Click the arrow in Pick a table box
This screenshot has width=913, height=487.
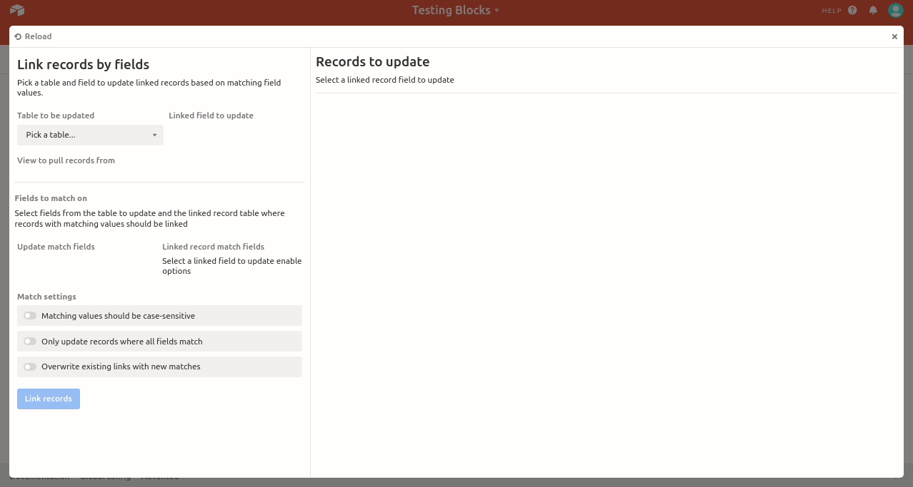coord(154,135)
